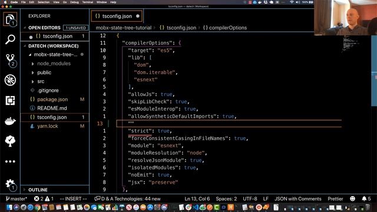377x212 pixels.
Task: Change indentation via Spaces: 2
Action: 226,199
